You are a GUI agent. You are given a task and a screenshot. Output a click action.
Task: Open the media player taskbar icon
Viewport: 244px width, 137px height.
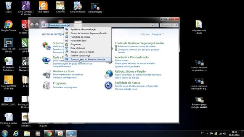(x=38, y=134)
